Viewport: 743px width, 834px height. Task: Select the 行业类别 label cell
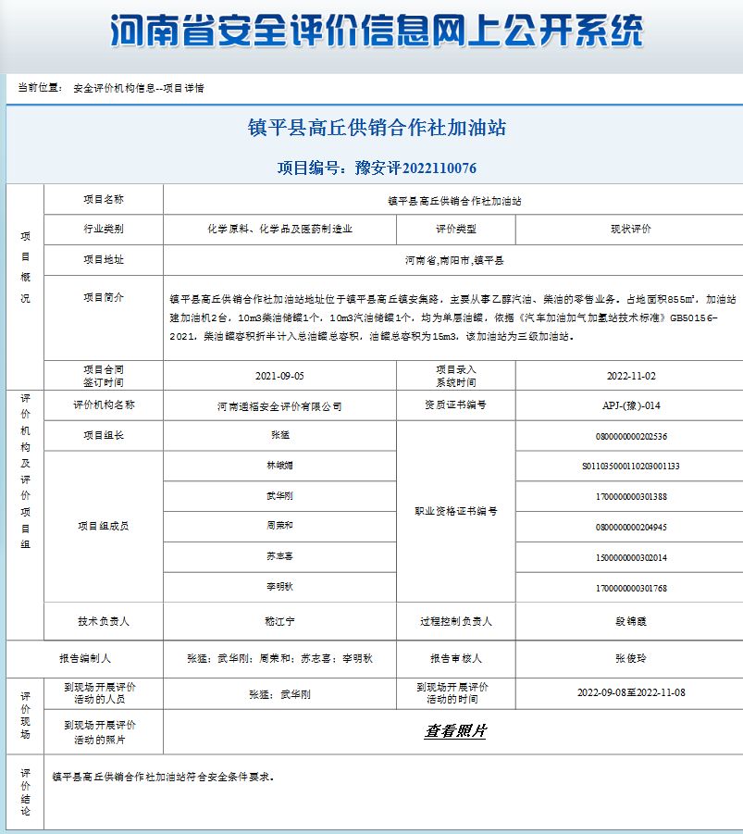(x=104, y=230)
